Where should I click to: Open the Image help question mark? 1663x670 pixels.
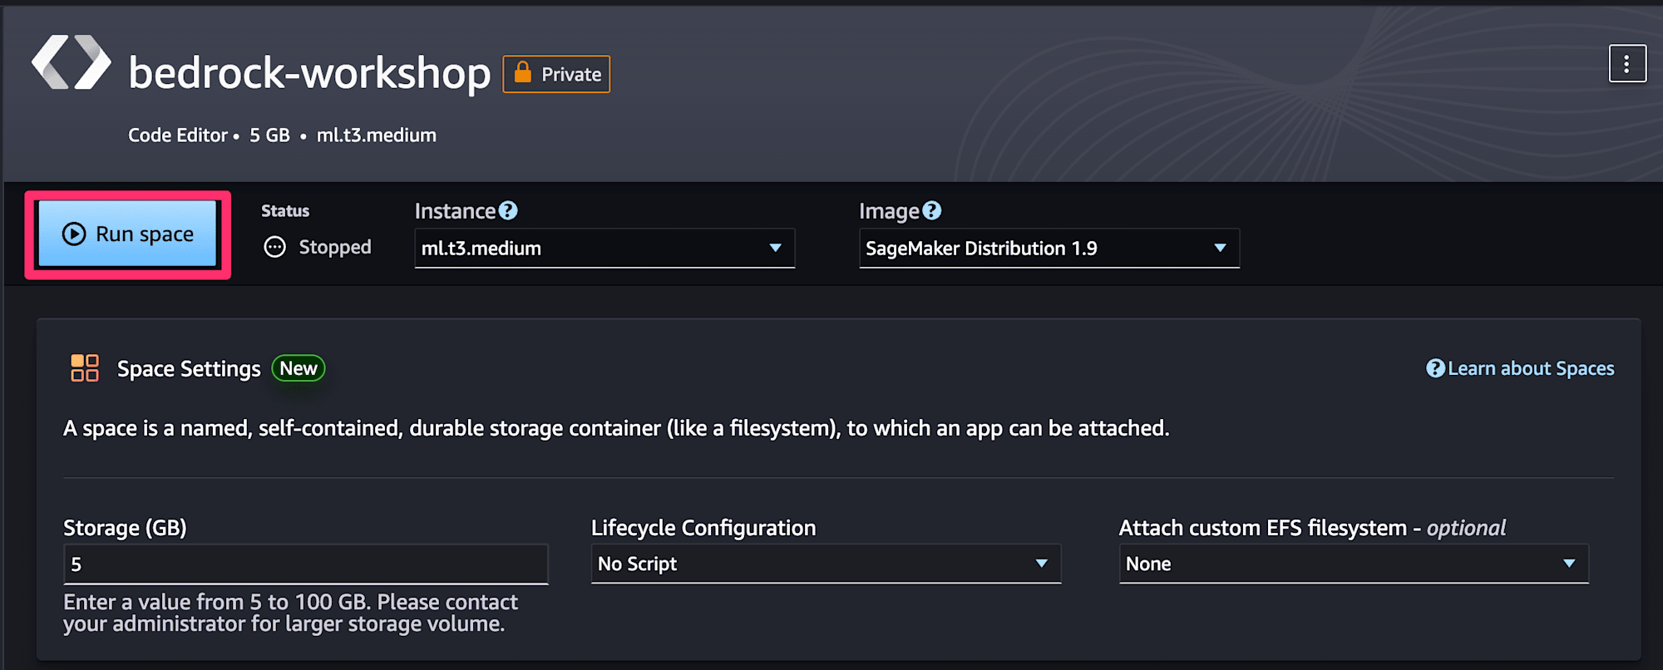point(932,211)
